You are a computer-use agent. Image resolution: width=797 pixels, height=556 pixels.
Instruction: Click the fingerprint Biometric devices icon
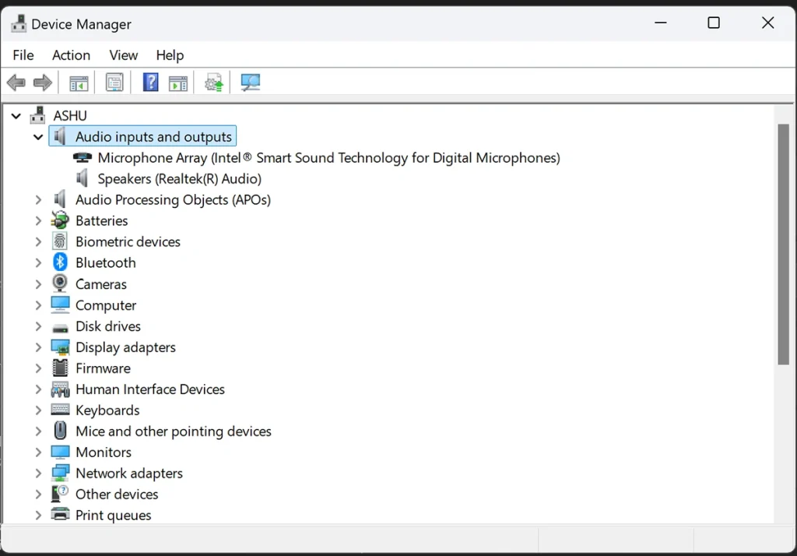(60, 241)
